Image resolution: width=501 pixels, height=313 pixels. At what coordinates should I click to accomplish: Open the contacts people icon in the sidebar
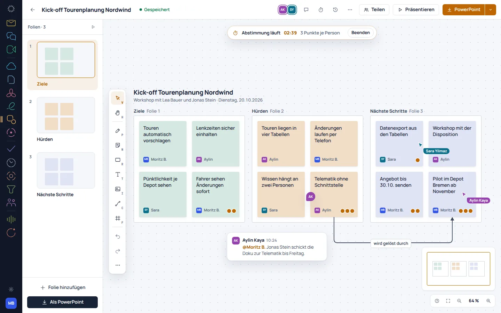(x=11, y=202)
